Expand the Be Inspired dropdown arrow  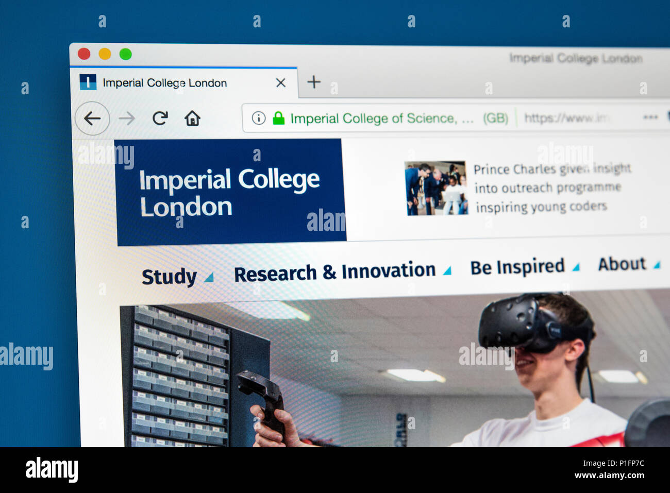coord(576,266)
